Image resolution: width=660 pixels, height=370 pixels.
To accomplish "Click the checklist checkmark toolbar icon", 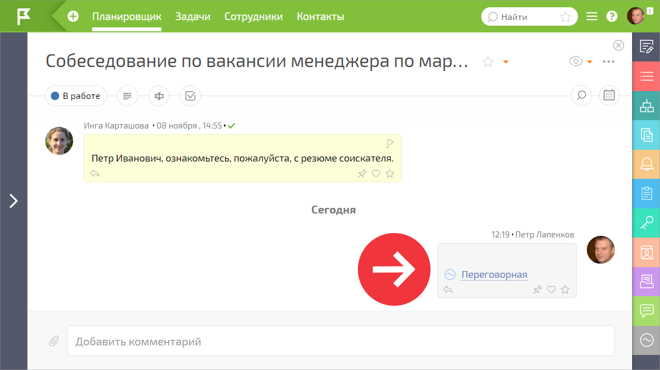I will coord(190,96).
